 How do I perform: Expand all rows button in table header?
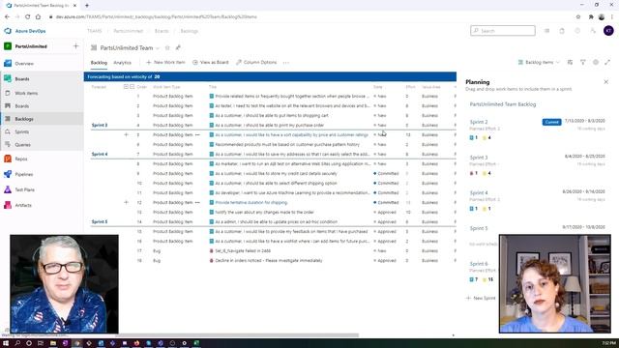coord(126,87)
